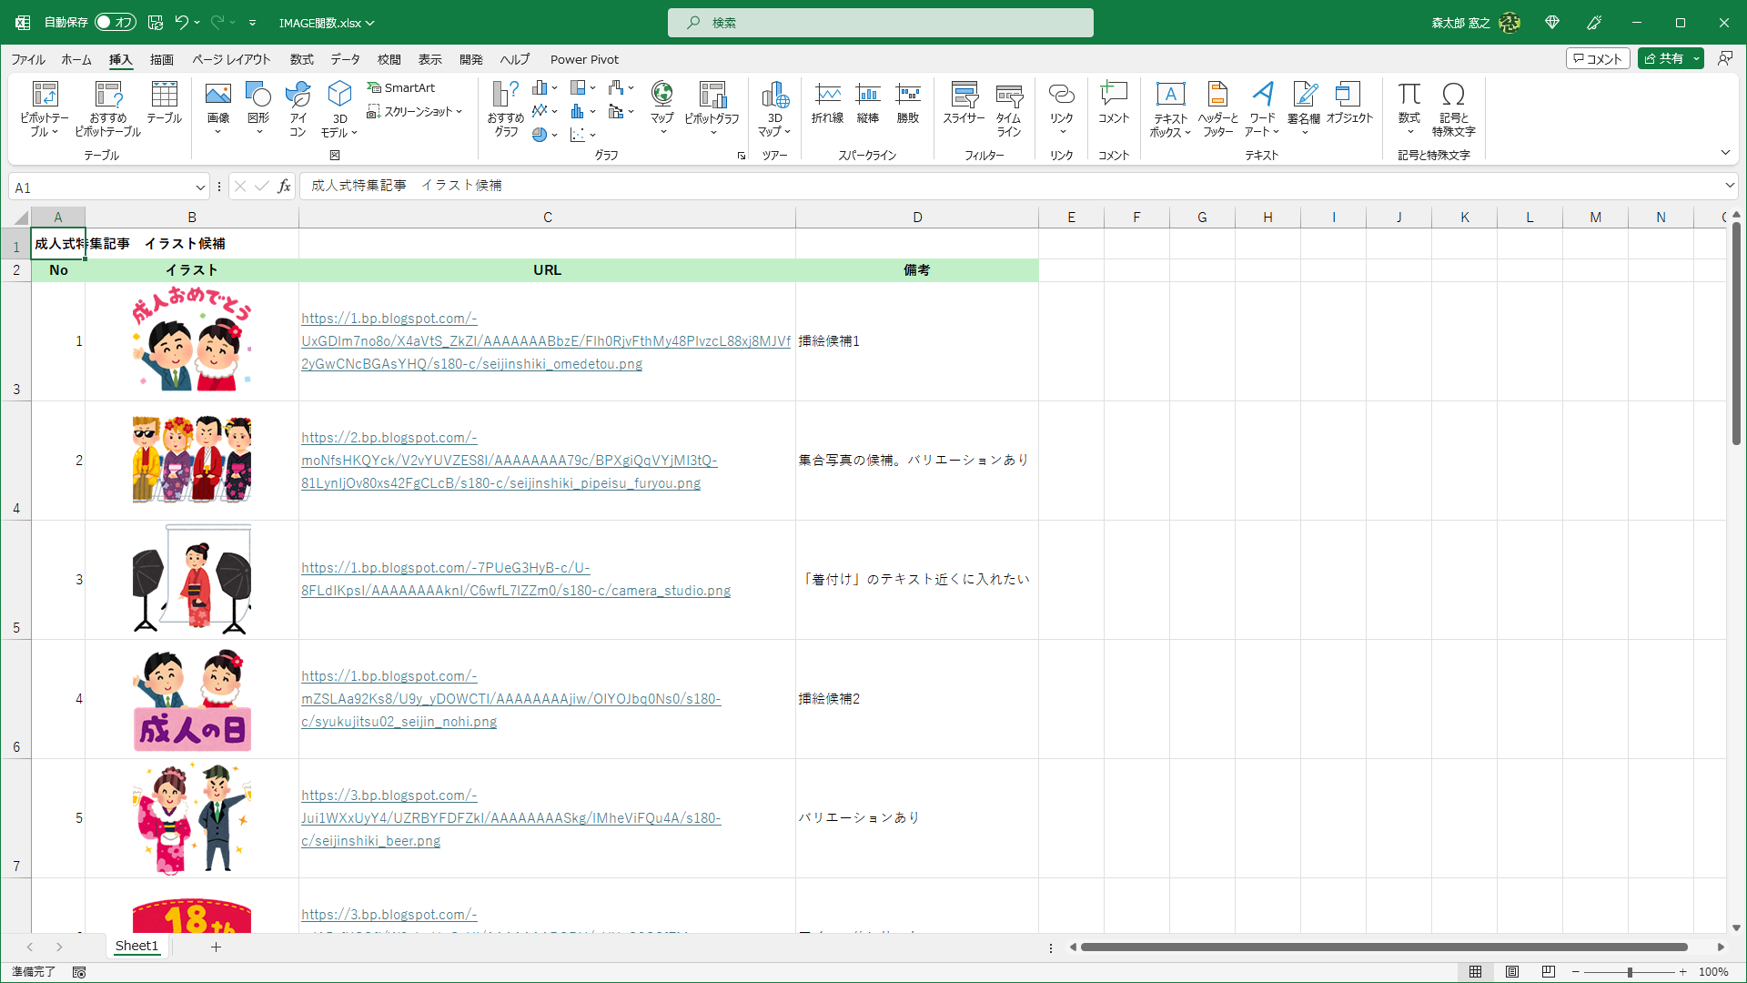Screen dimensions: 1747x983
Task: Collapse the ribbon with the chevron
Action: [x=1725, y=152]
